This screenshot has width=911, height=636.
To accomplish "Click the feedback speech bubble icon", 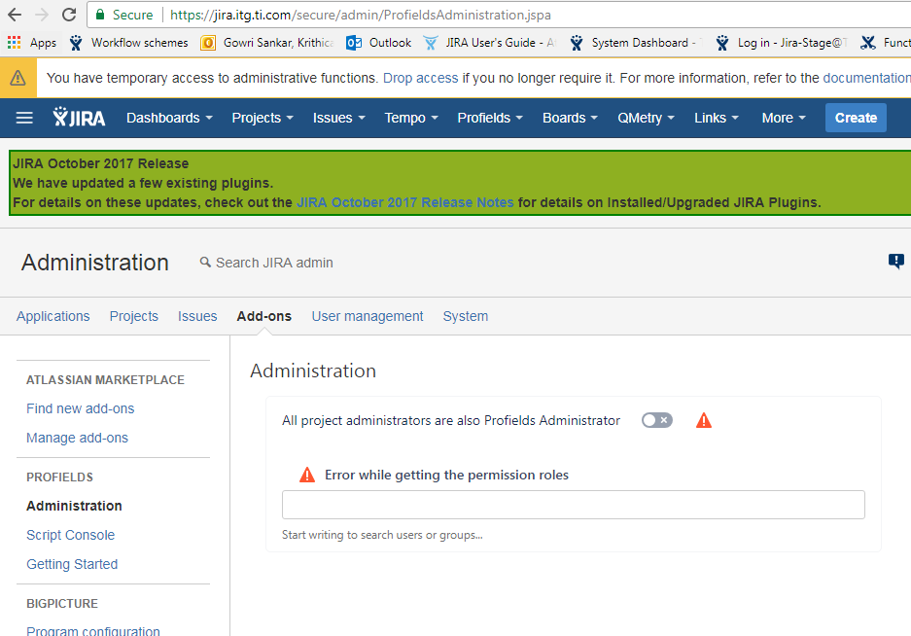I will pos(895,262).
